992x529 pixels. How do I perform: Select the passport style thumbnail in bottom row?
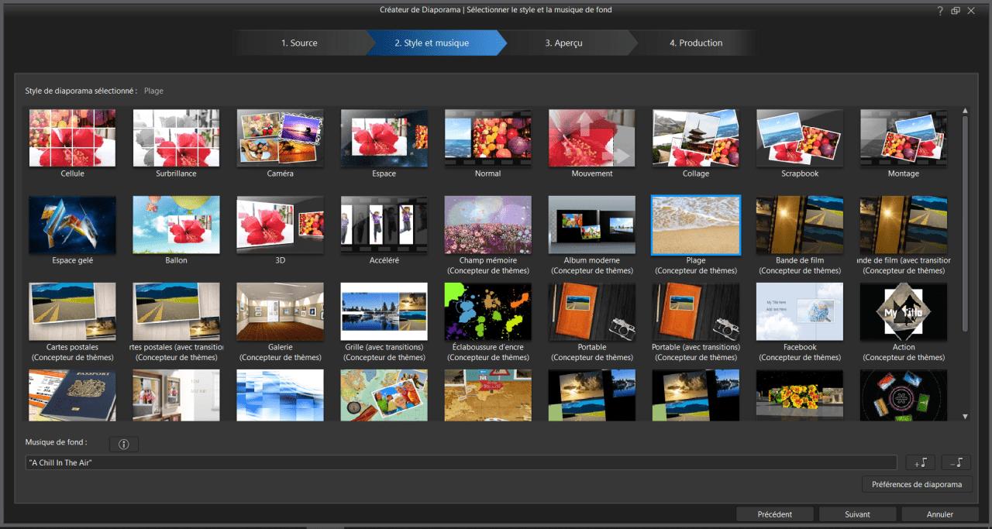pyautogui.click(x=72, y=395)
